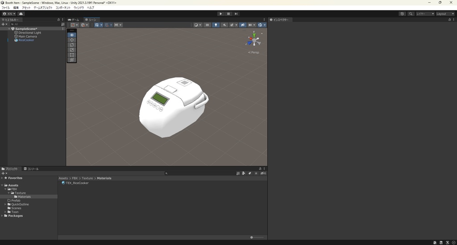Lock the Project panel
Screen dimensions: 457x245
pos(260,168)
